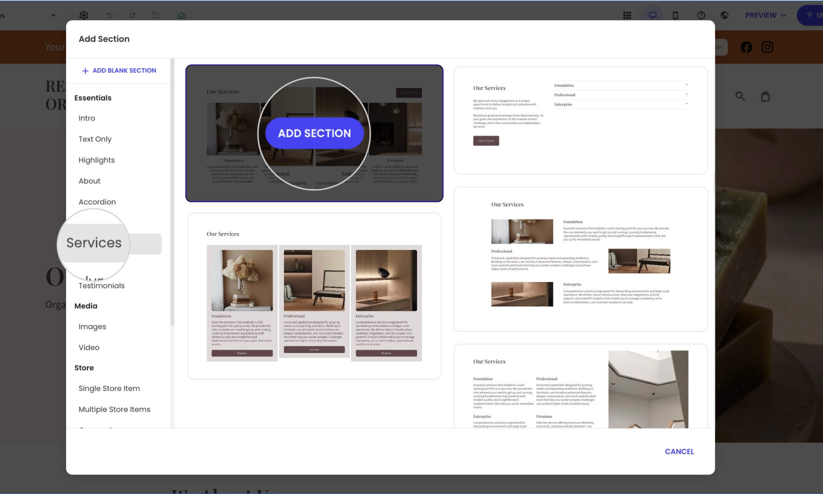Click the plus icon beside Add Blank Section
This screenshot has width=823, height=494.
click(x=85, y=71)
